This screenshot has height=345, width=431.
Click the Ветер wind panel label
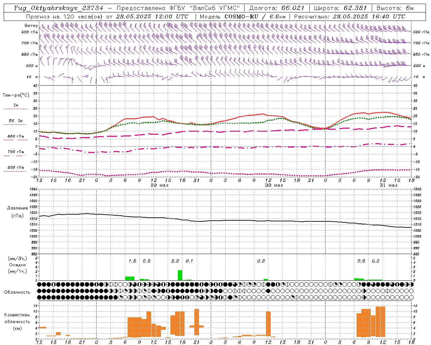pyautogui.click(x=31, y=26)
